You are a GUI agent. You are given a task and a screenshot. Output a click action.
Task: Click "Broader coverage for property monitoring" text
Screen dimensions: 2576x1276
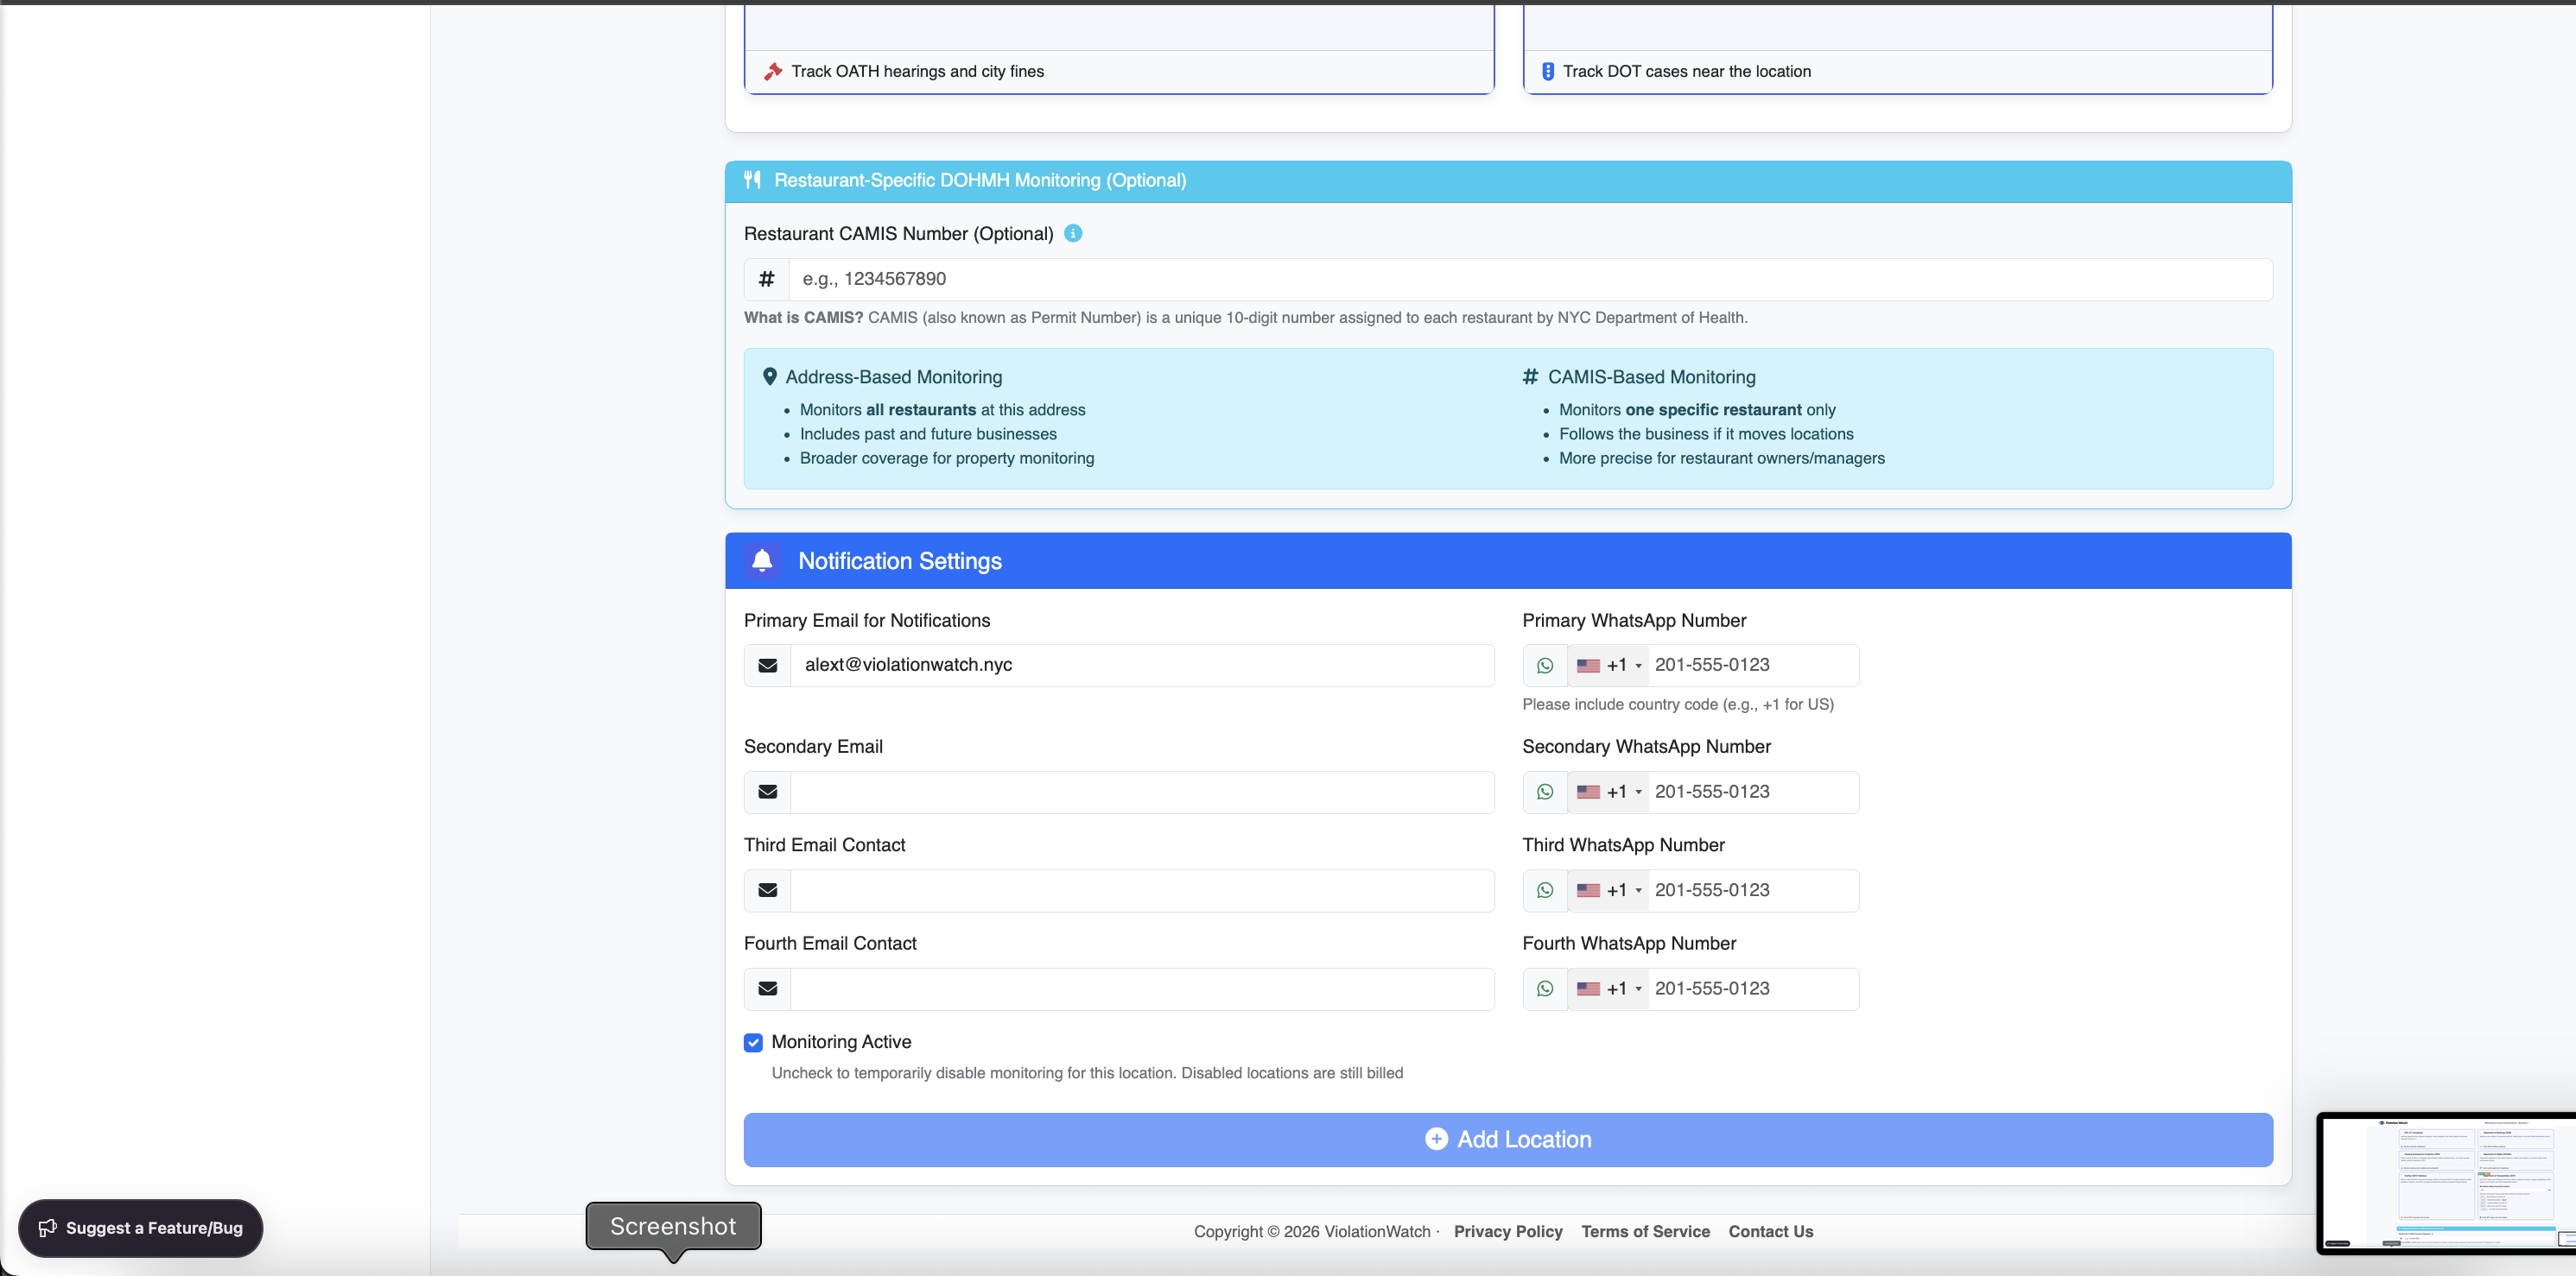tap(947, 458)
